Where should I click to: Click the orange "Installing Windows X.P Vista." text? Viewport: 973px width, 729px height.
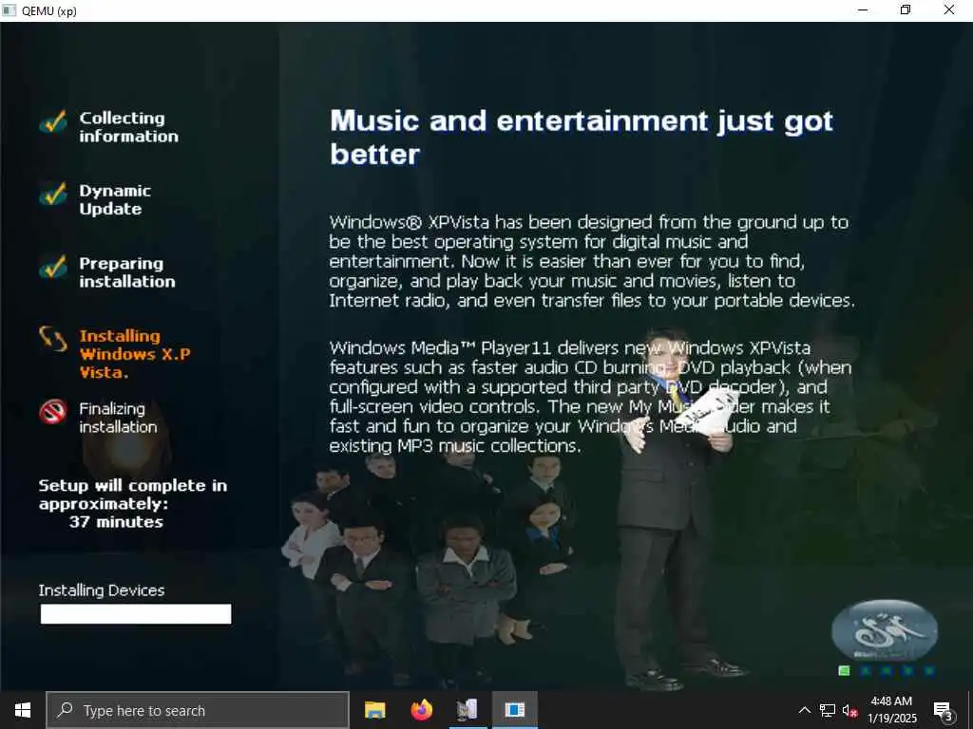point(135,354)
